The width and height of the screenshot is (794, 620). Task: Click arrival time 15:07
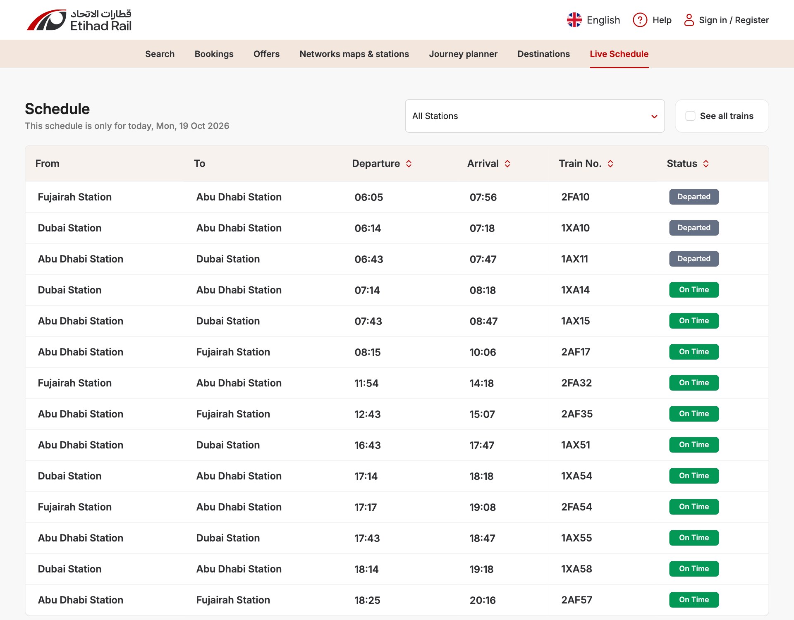click(x=482, y=414)
